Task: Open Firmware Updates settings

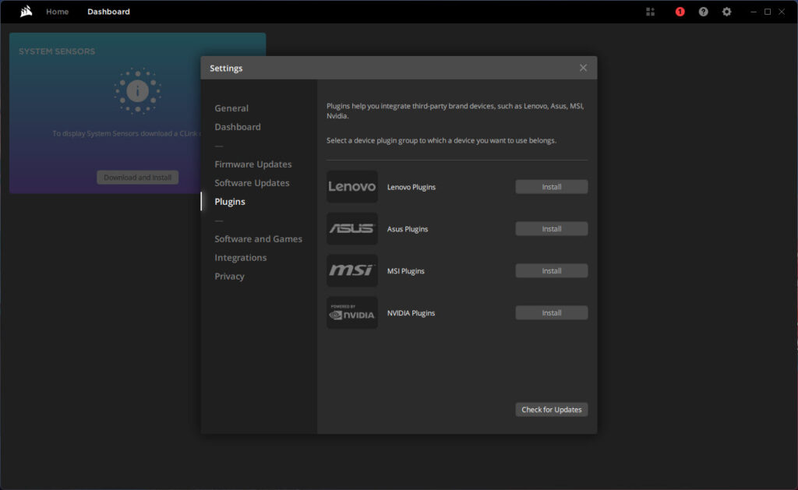Action: click(x=253, y=164)
